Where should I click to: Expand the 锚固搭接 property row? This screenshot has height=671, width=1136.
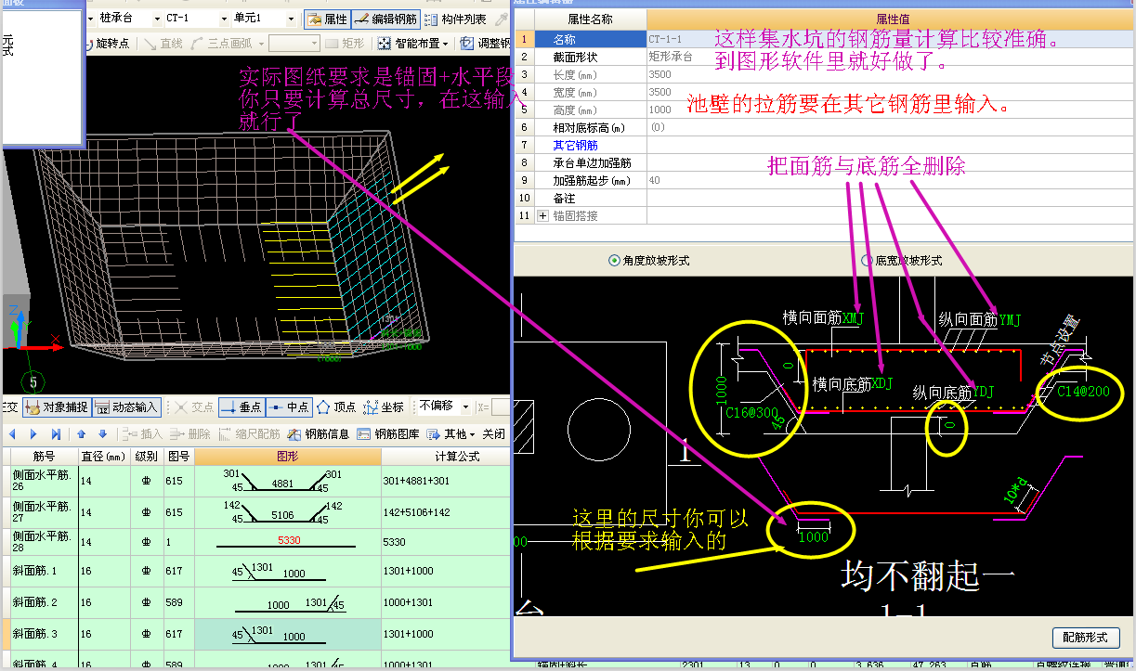(x=543, y=215)
